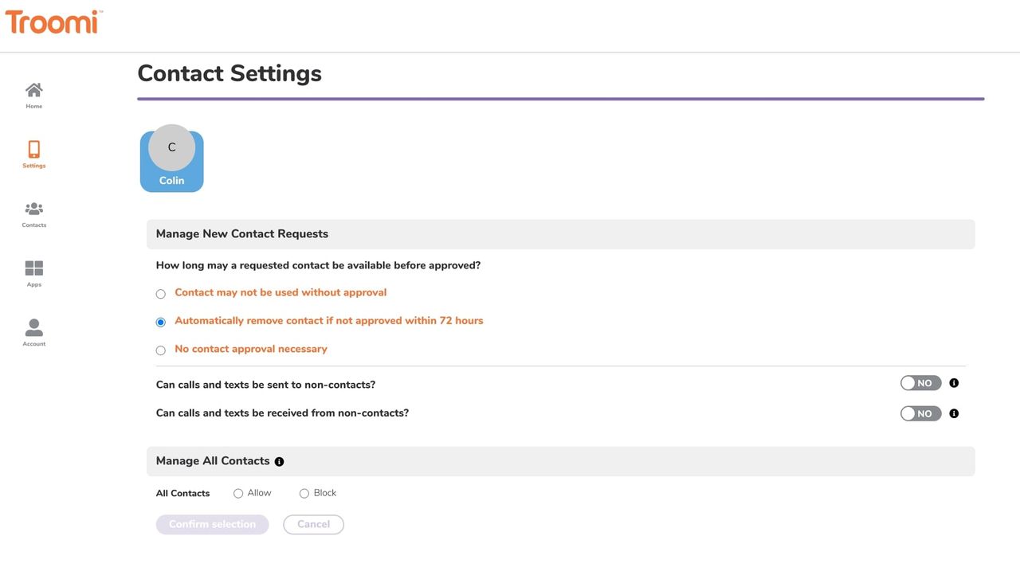
Task: Select the 72 hours auto-remove option
Action: [x=161, y=322]
